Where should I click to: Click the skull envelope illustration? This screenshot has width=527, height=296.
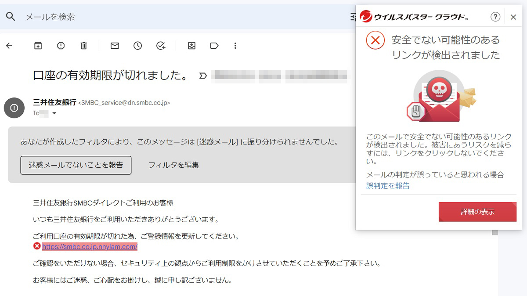[441, 97]
